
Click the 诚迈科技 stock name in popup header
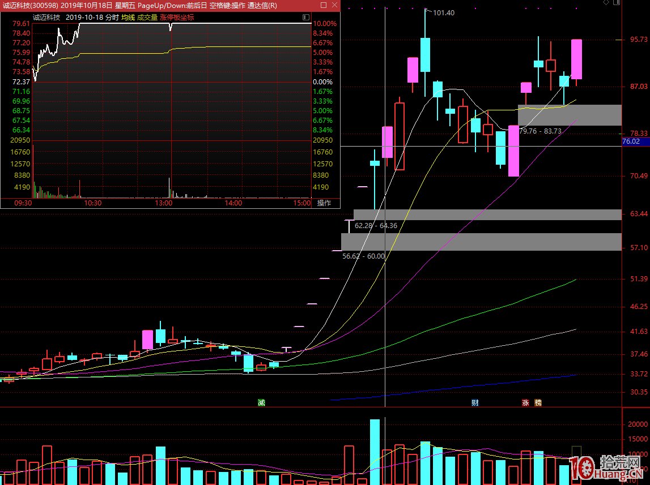[x=46, y=18]
